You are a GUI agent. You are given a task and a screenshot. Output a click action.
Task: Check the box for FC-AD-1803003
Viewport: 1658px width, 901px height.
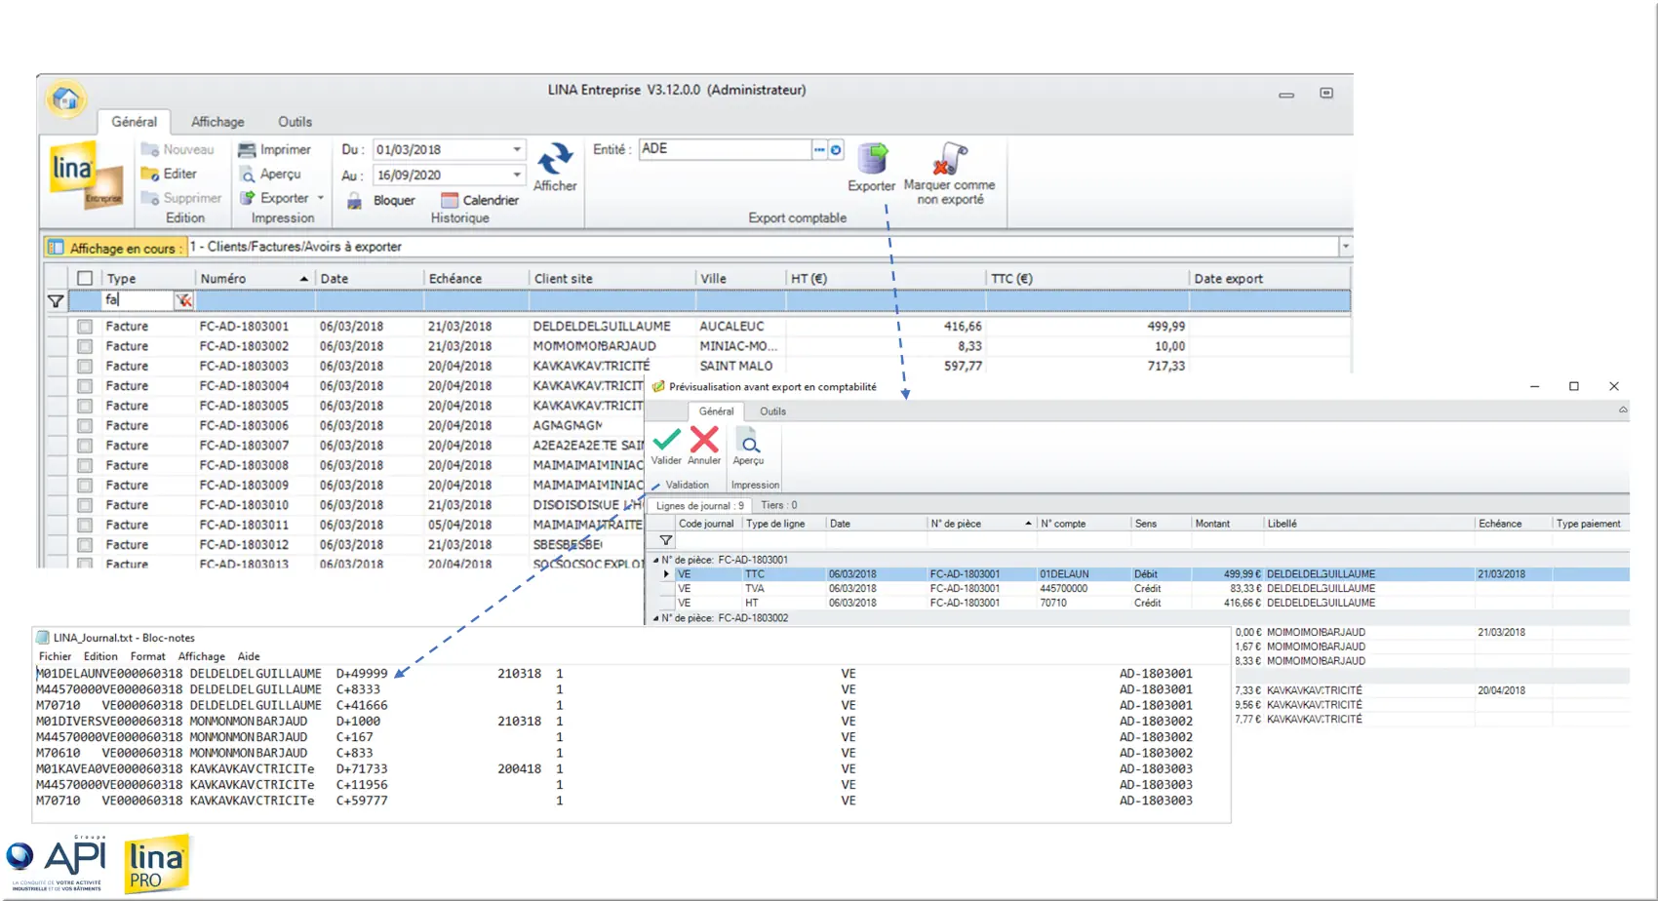pos(85,367)
